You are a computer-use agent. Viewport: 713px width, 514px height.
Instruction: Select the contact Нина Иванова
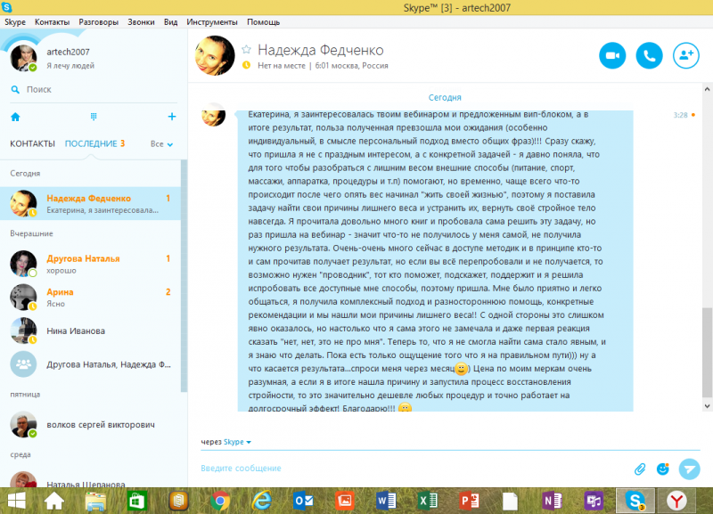pyautogui.click(x=91, y=330)
